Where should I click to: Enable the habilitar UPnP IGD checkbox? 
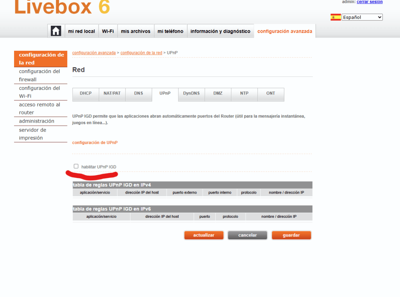pos(76,166)
